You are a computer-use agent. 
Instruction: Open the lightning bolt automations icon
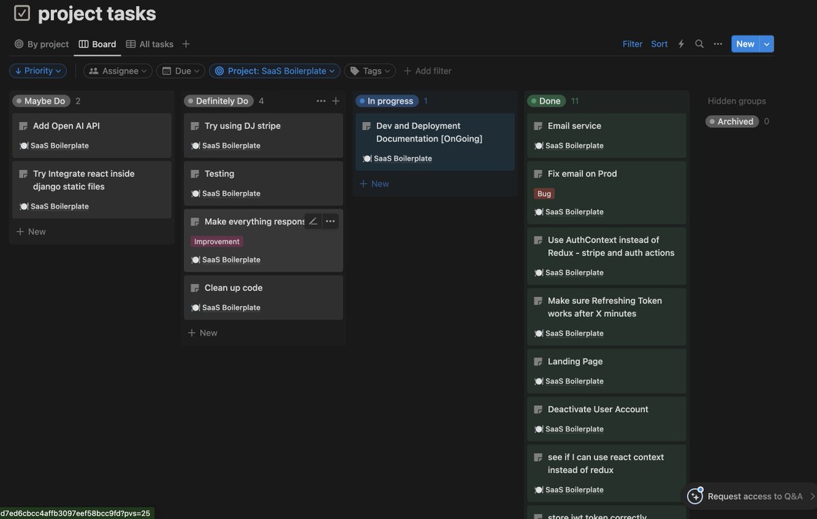681,44
